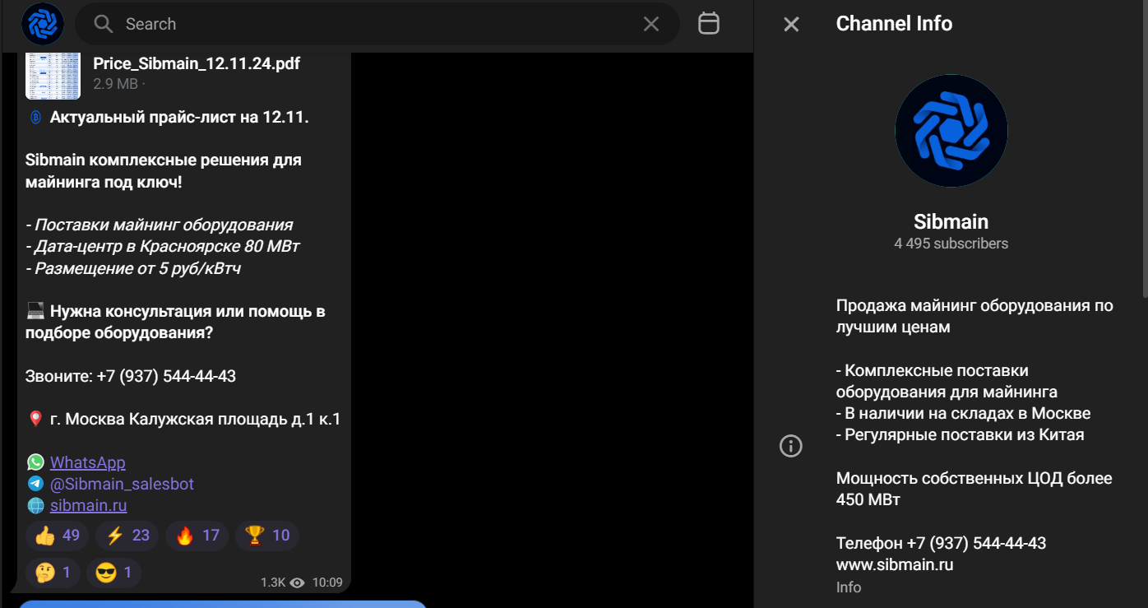Click the Info label under description
1148x608 pixels.
click(x=849, y=587)
